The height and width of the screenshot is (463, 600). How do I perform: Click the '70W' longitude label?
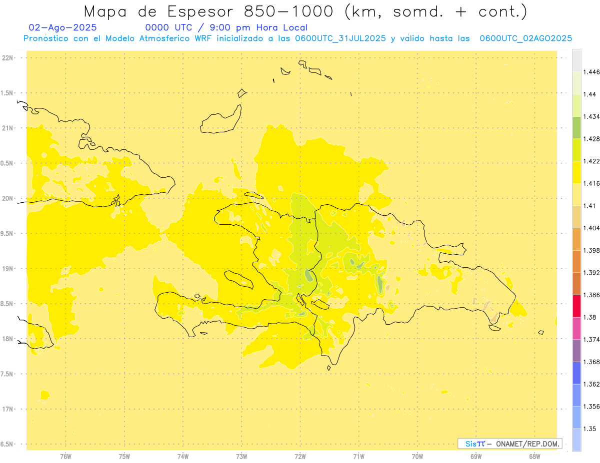(x=417, y=457)
